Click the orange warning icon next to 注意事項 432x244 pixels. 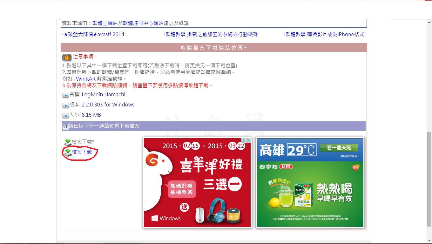pos(66,58)
